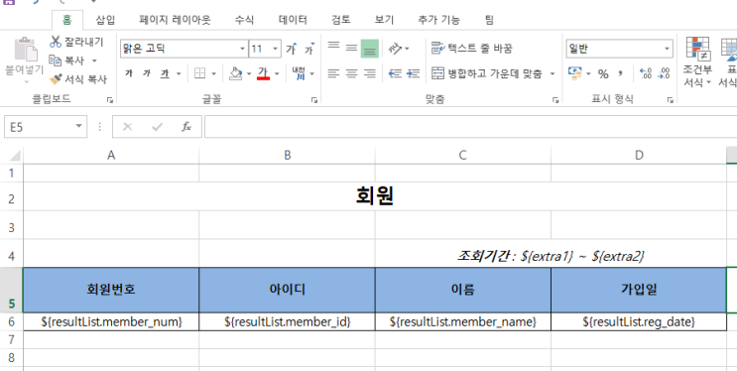Open alignment group dialog launcher

click(555, 99)
